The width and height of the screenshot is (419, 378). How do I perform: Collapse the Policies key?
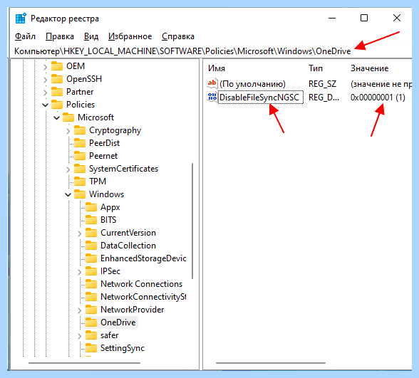pos(45,105)
